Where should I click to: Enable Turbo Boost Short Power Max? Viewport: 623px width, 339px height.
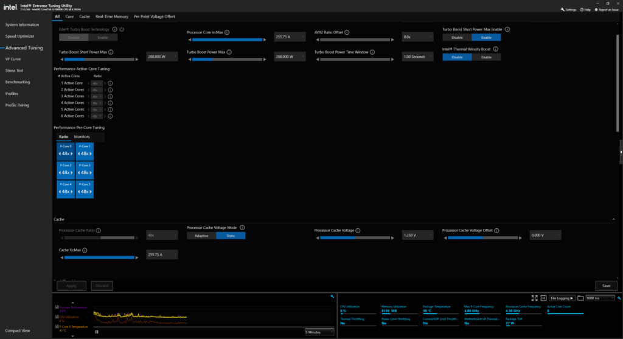486,37
